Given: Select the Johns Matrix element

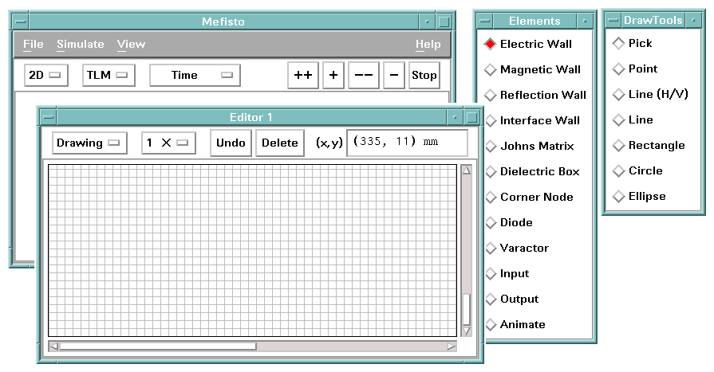Looking at the screenshot, I should click(x=529, y=146).
